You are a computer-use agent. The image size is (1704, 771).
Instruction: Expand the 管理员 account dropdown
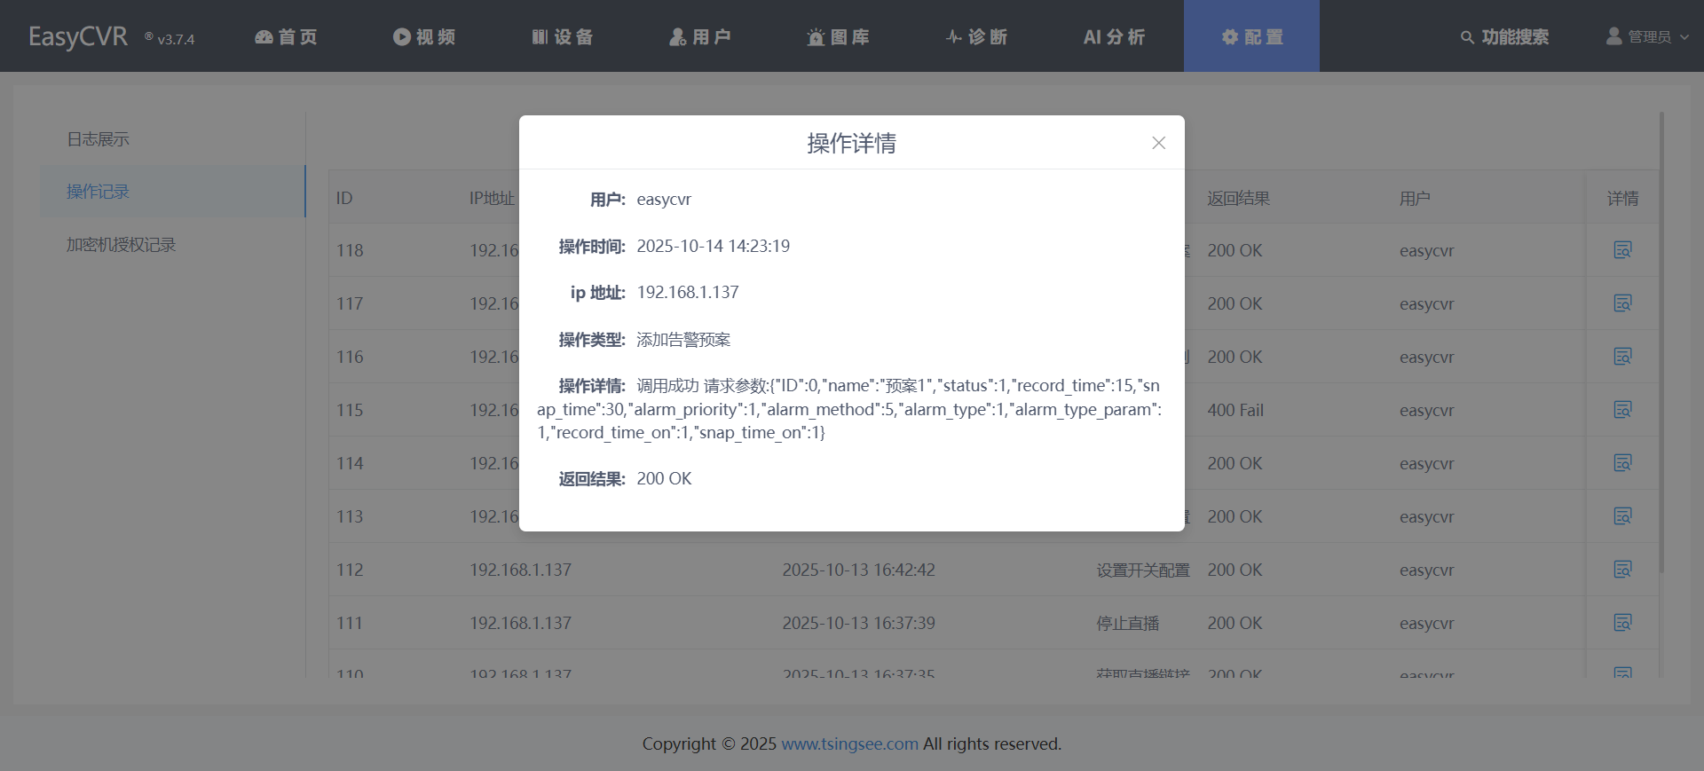[x=1648, y=36]
